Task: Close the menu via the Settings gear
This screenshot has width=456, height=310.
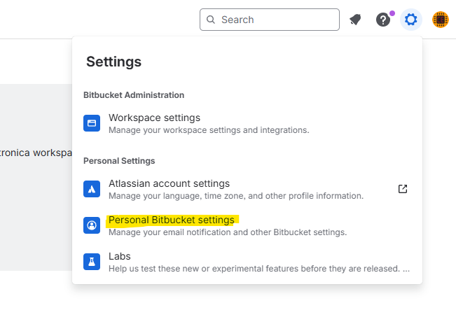Action: click(411, 20)
